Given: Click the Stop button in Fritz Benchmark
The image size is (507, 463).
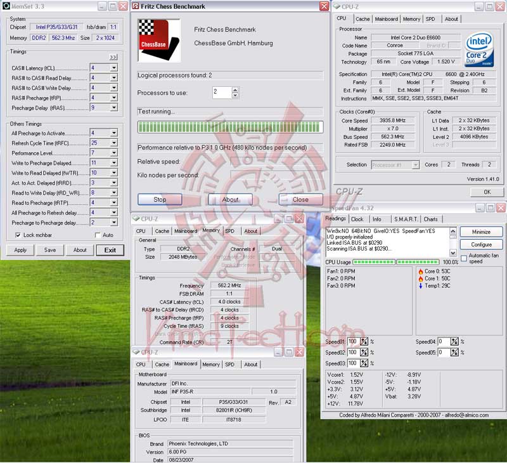Looking at the screenshot, I should pos(160,200).
